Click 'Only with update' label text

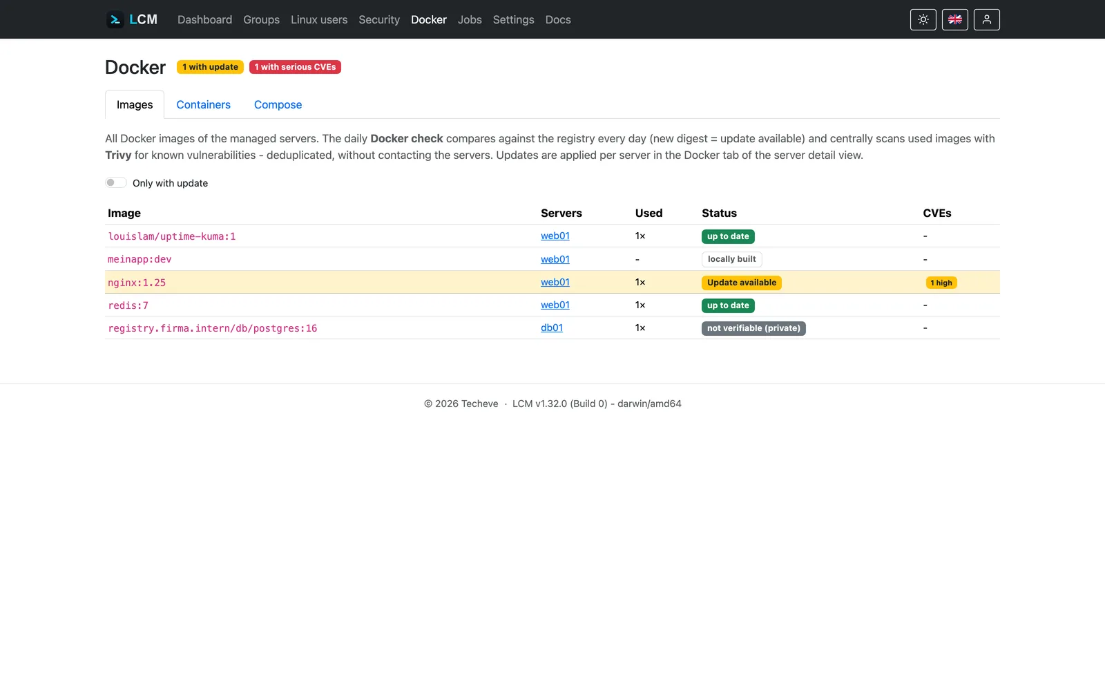170,183
